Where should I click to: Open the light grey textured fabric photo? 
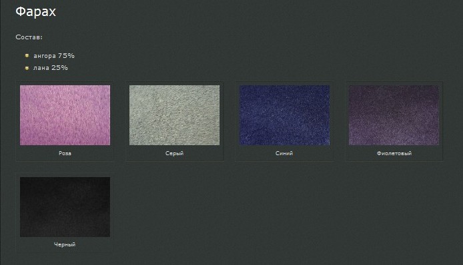(x=174, y=115)
